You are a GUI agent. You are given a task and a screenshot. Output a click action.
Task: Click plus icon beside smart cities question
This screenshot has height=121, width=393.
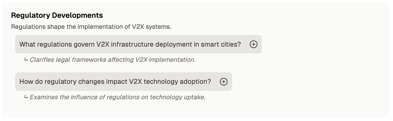pyautogui.click(x=253, y=44)
